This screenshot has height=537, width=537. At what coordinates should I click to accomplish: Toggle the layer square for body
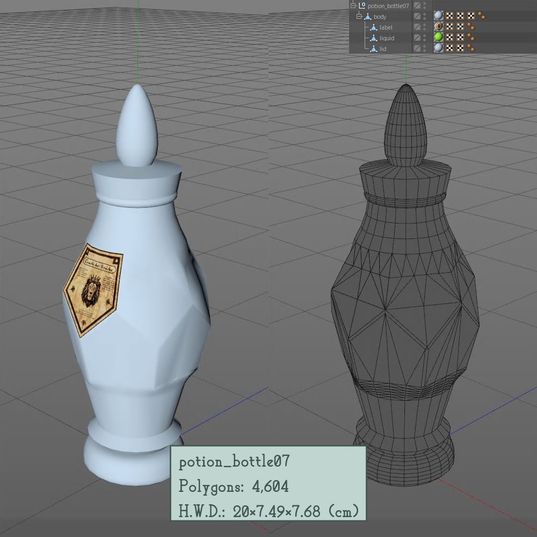point(417,17)
